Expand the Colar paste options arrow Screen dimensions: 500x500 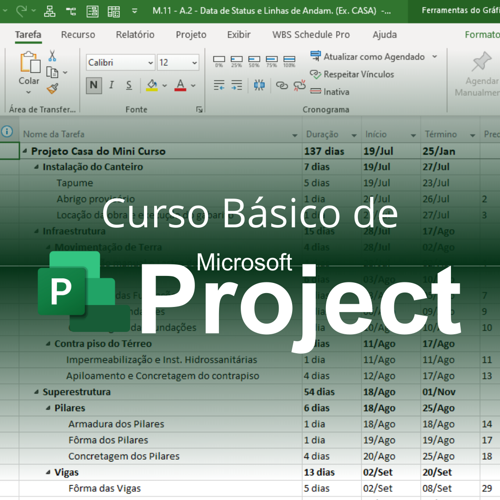[29, 92]
